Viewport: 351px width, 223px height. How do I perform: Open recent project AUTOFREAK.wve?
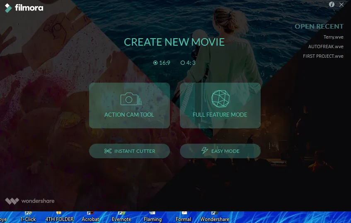tap(326, 47)
